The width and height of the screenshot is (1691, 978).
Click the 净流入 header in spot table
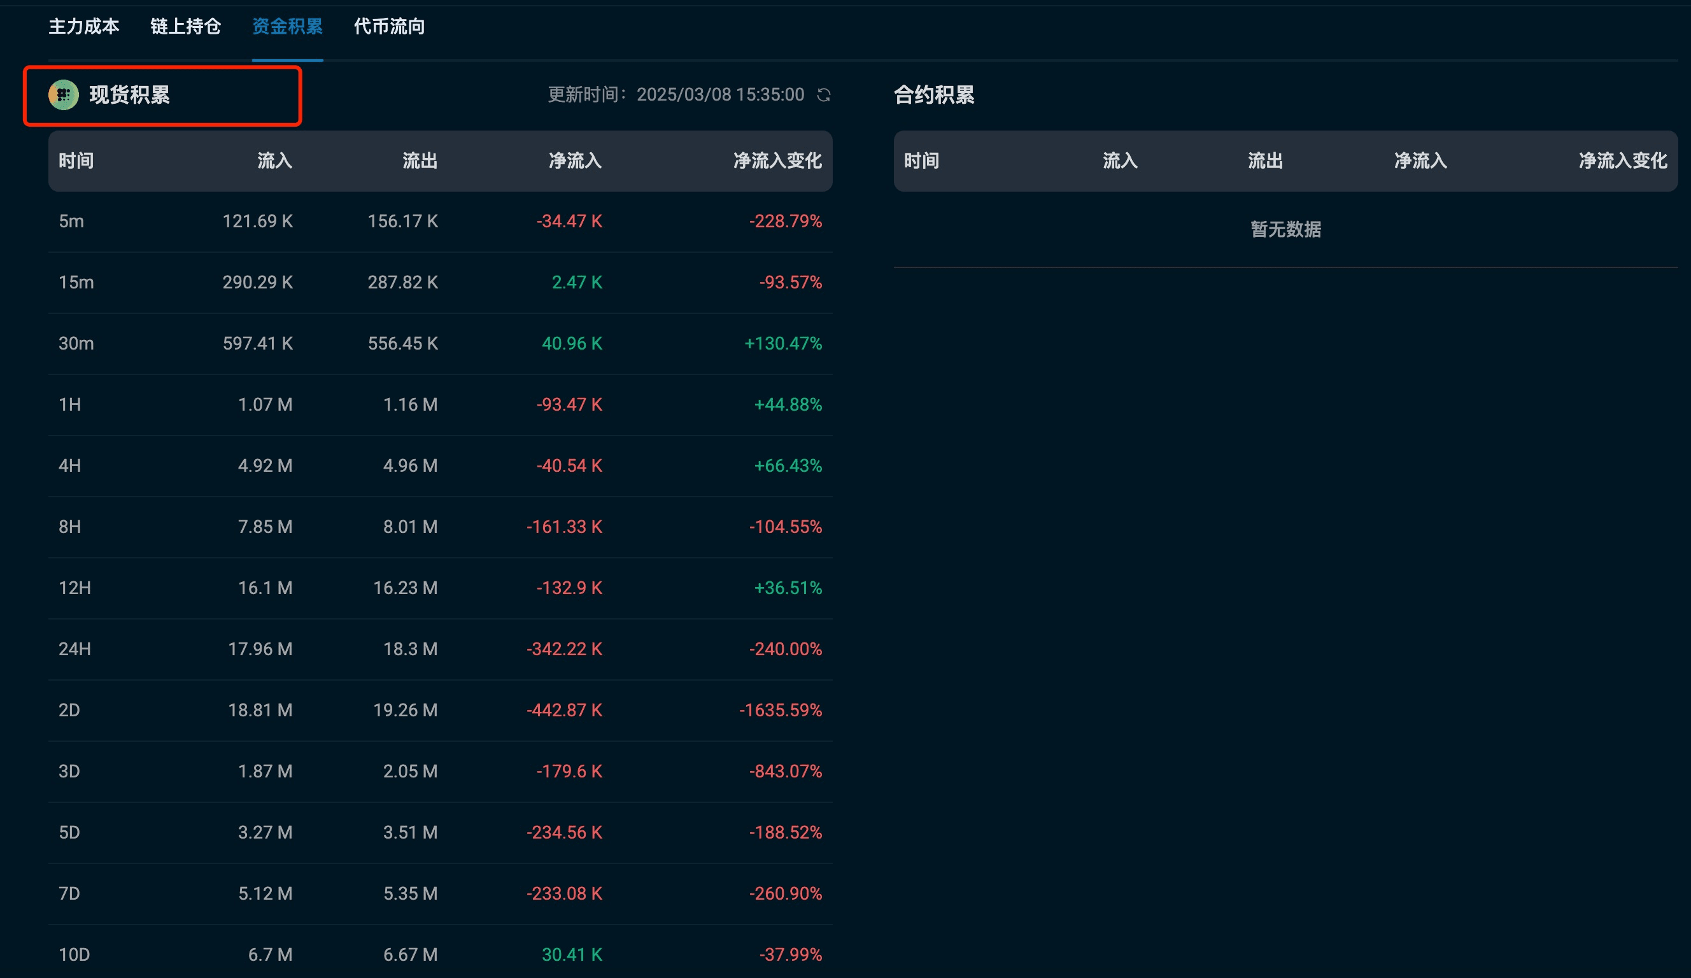(575, 160)
